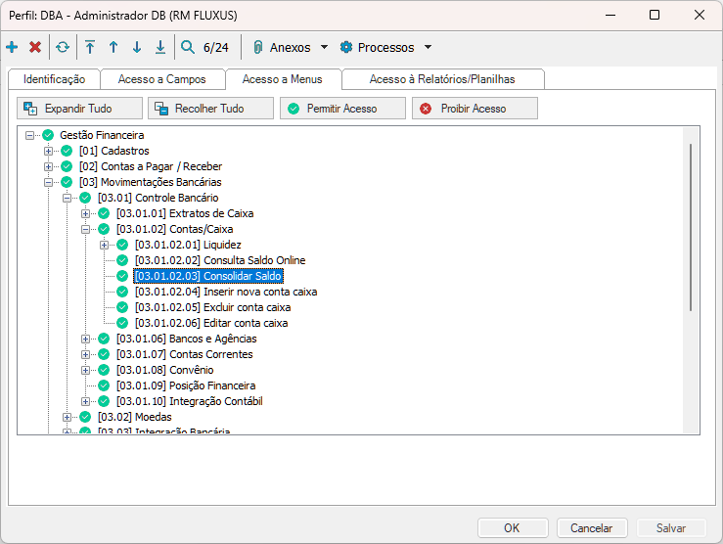The width and height of the screenshot is (723, 544).
Task: Collapse the [03.01] Controle Bancário node
Action: 67,198
